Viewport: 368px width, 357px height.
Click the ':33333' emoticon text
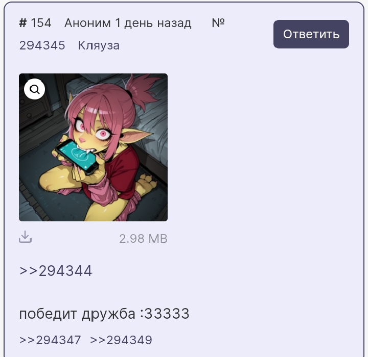pos(165,314)
